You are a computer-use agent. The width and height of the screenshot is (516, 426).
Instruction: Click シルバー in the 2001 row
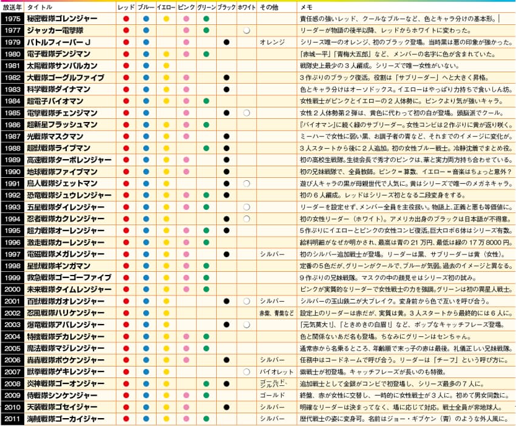point(272,302)
